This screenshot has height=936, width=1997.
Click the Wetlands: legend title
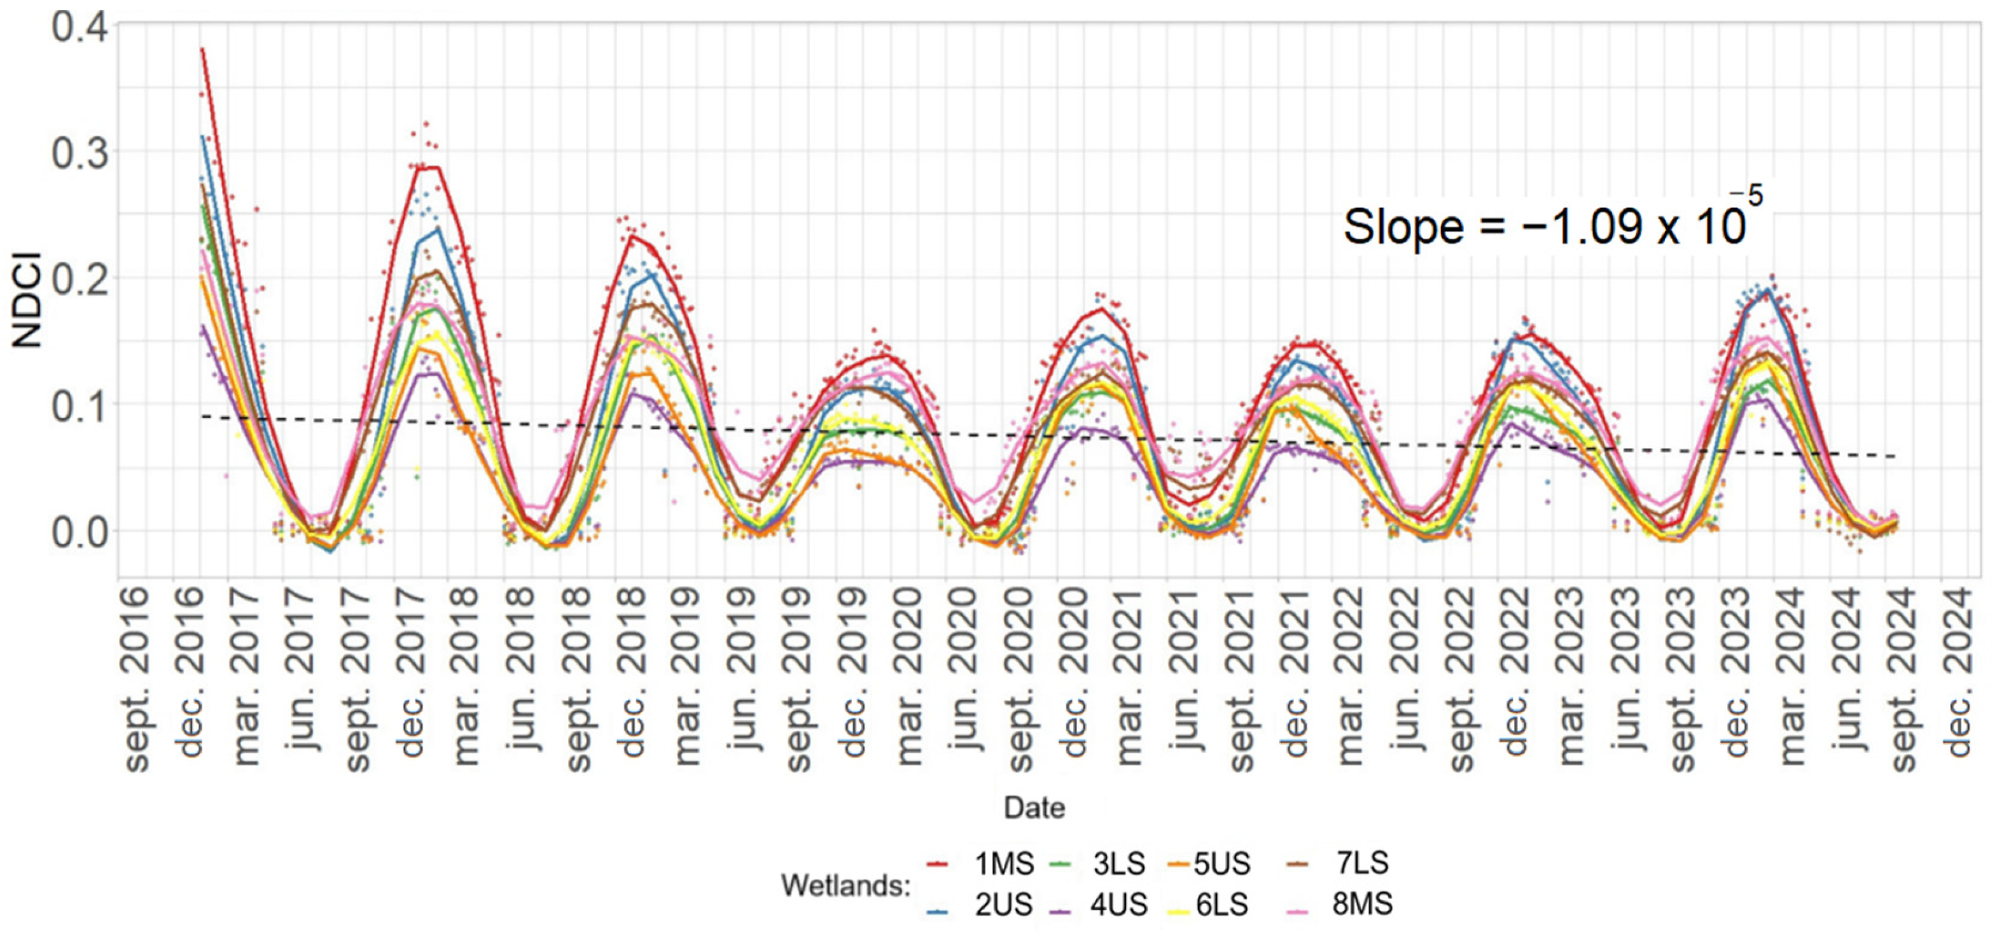tap(845, 885)
